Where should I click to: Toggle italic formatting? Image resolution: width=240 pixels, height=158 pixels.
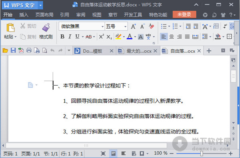click(x=70, y=36)
